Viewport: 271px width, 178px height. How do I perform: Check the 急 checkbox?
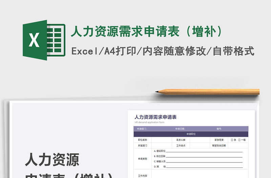(232, 140)
